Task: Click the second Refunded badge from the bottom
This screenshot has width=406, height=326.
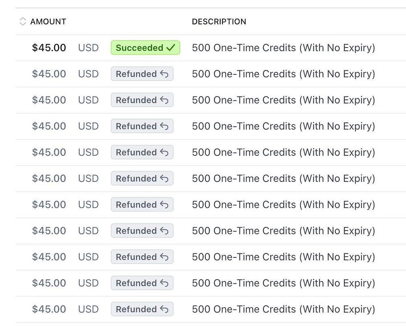Action: point(142,283)
